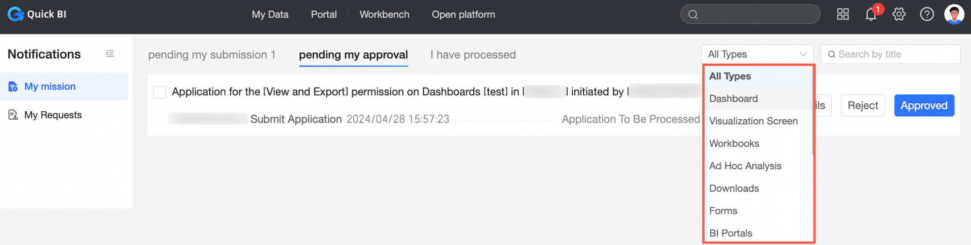Open the user avatar menu
Viewport: 971px width, 245px height.
click(x=954, y=14)
